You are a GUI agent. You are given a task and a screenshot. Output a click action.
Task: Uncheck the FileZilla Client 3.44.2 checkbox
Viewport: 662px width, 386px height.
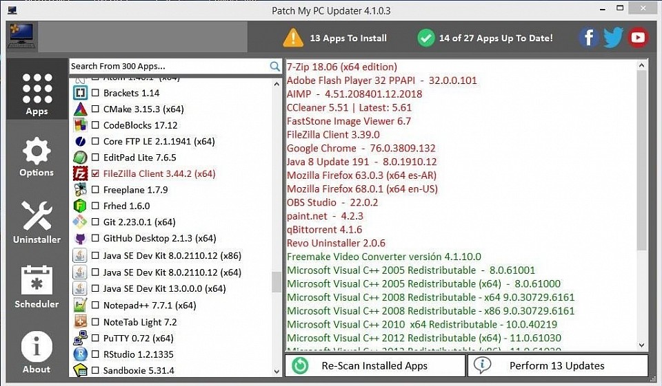click(x=95, y=173)
